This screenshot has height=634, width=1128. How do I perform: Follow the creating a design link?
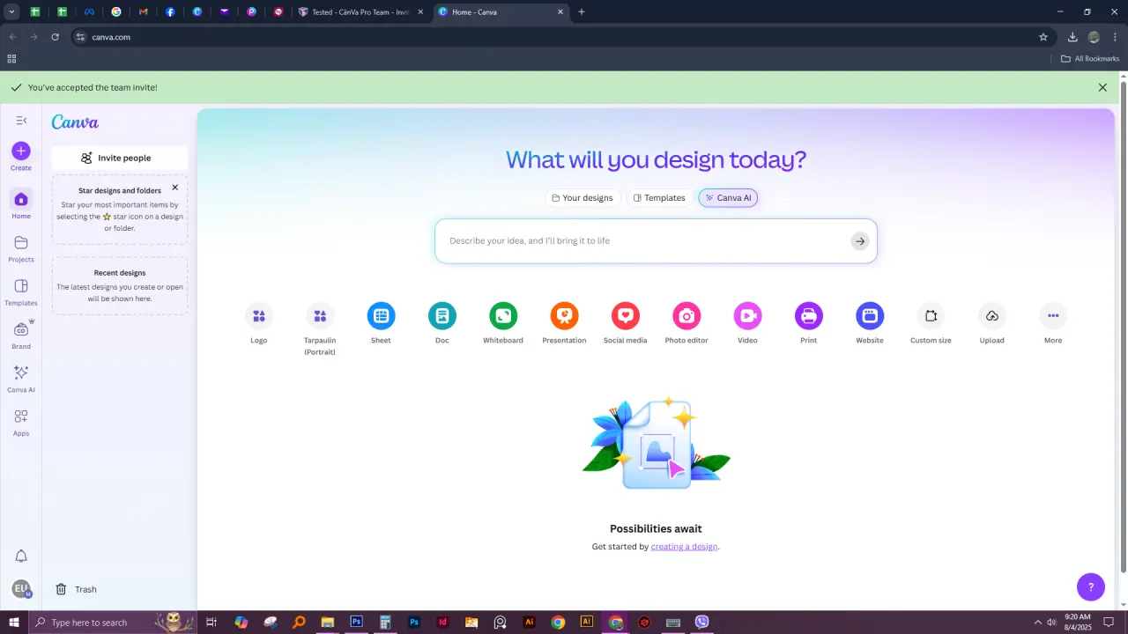point(684,547)
